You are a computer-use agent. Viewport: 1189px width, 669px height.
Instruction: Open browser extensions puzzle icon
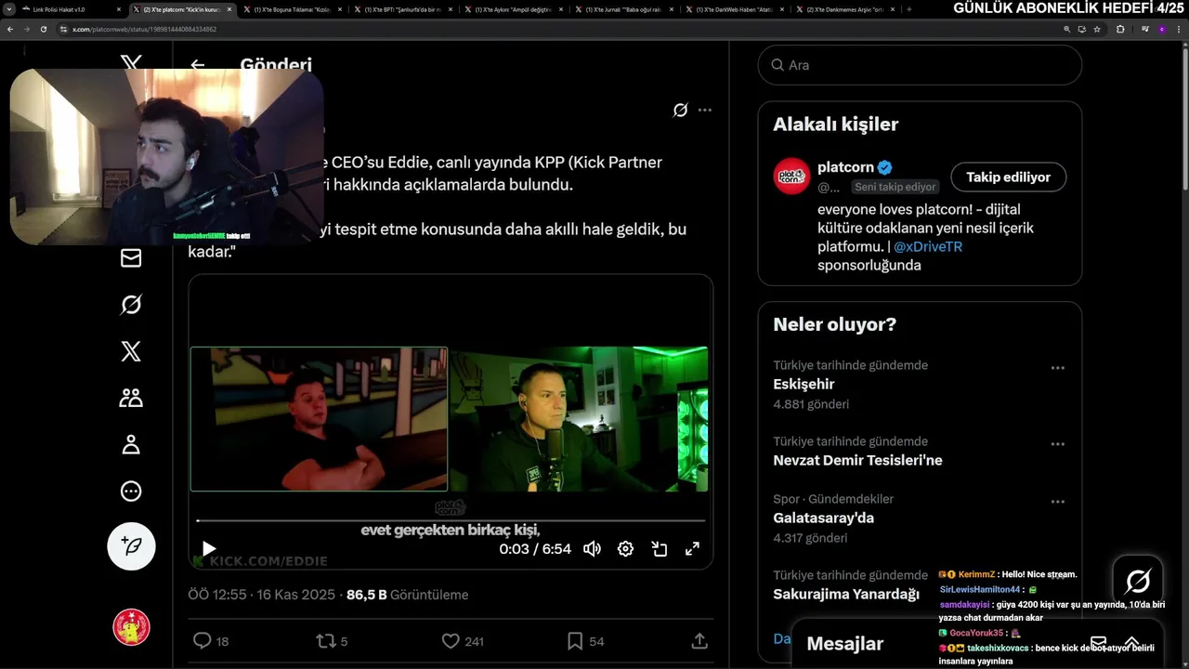(x=1120, y=29)
